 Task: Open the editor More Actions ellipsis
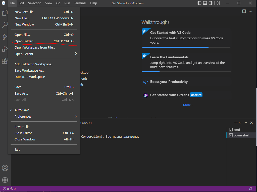click(250, 11)
